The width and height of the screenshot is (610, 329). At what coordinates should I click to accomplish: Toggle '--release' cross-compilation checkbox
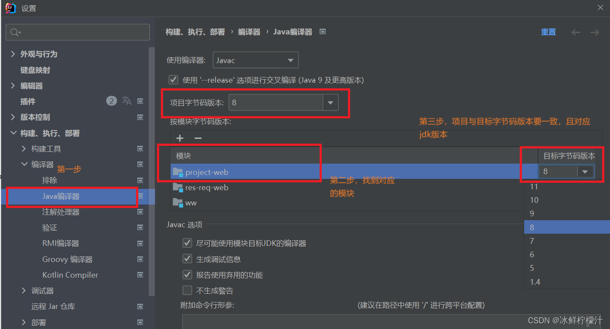174,80
